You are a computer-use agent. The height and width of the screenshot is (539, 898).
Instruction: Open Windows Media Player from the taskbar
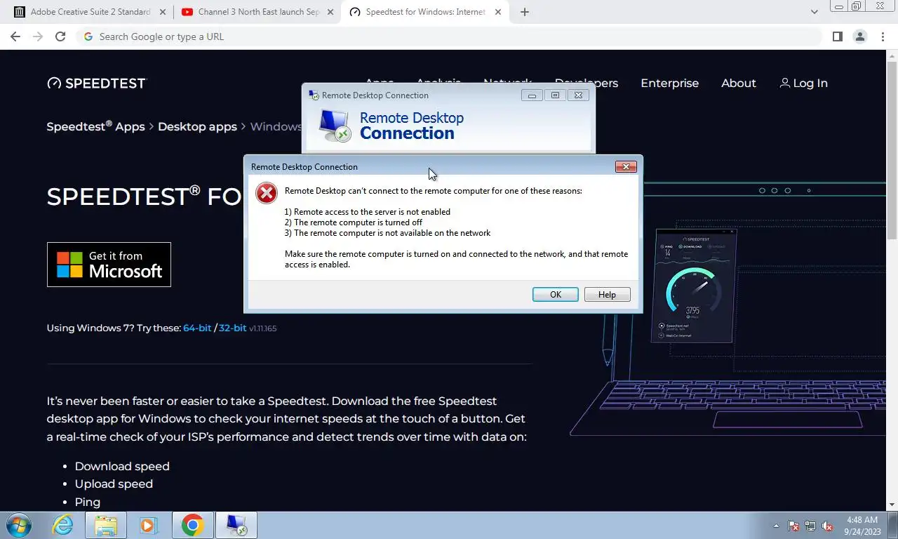(148, 525)
